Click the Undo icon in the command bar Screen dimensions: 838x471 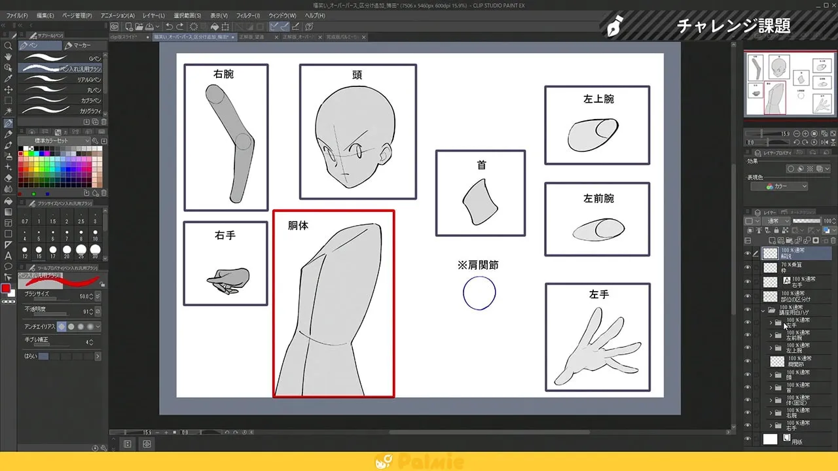(x=169, y=27)
